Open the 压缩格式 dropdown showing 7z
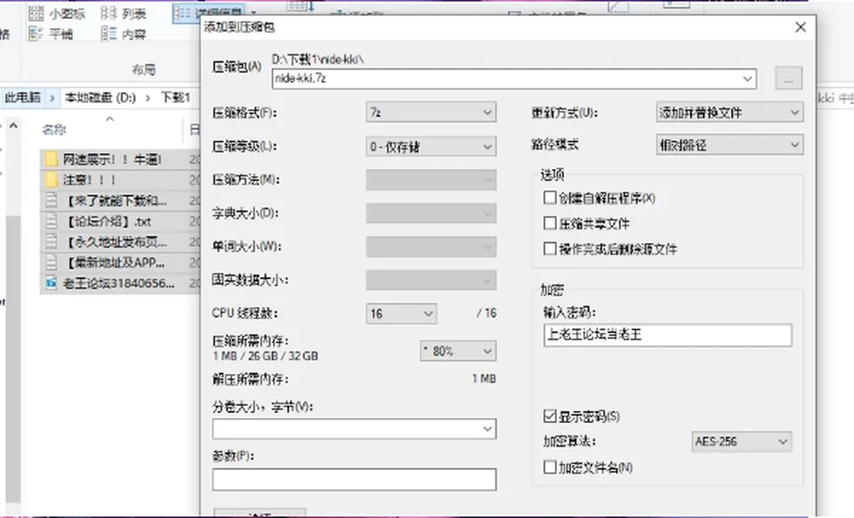Viewport: 854px width, 518px height. [x=431, y=113]
